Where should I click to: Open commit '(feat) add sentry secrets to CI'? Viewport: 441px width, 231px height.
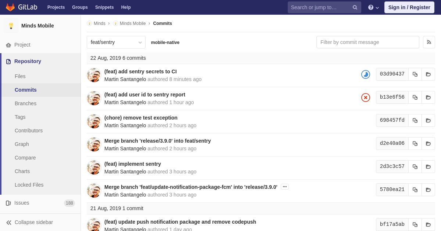click(140, 71)
